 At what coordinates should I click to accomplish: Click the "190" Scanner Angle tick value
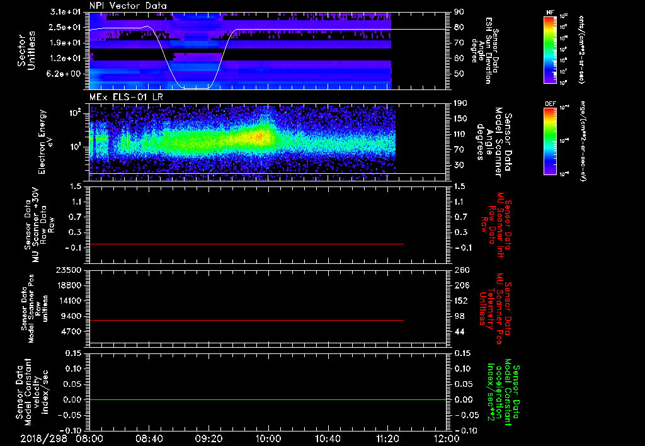coord(460,103)
